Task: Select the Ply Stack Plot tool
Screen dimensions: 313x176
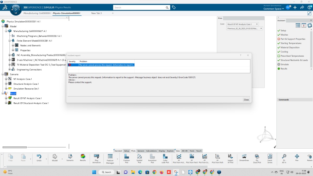Action: click(x=257, y=159)
